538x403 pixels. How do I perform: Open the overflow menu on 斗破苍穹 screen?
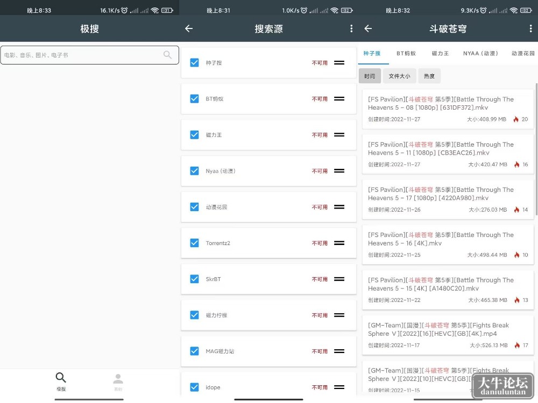pos(530,28)
